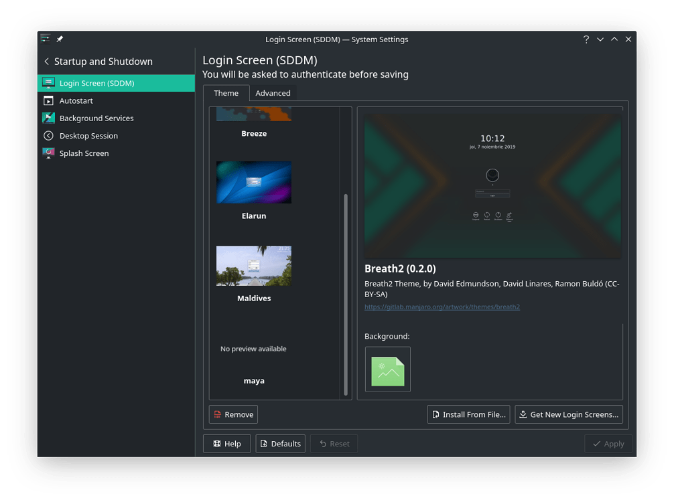Open the title bar dropdown arrow
This screenshot has width=674, height=502.
tap(600, 39)
